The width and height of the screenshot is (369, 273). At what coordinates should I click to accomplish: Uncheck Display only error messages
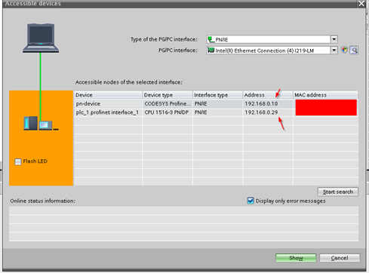tap(251, 201)
